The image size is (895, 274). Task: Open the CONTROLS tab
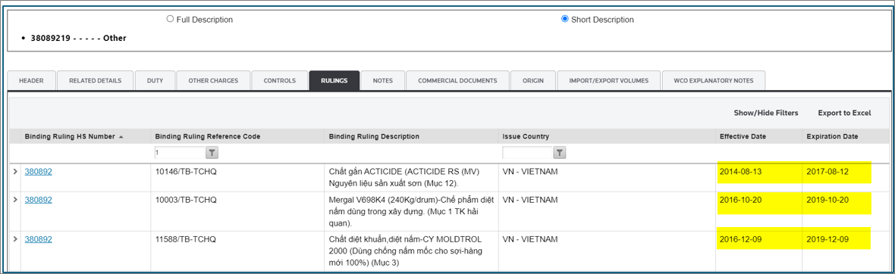tap(279, 81)
